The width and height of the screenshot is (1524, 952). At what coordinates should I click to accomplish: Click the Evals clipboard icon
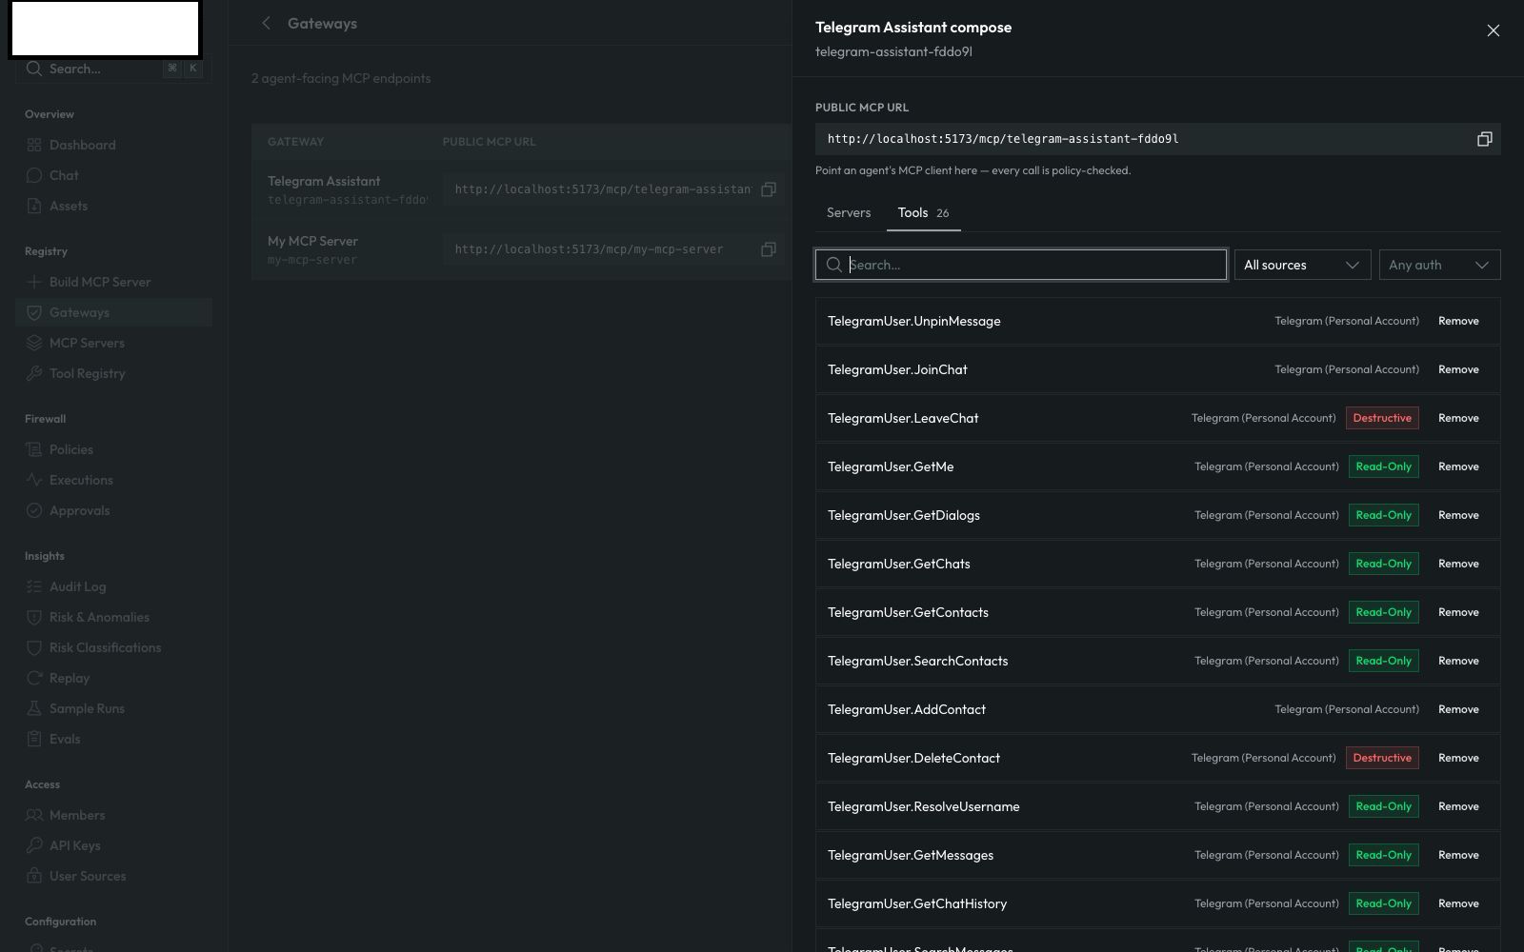(34, 739)
